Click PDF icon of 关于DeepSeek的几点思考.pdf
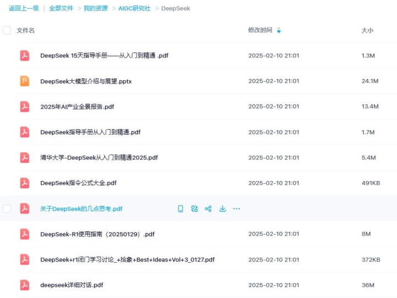The width and height of the screenshot is (397, 298). (25, 209)
